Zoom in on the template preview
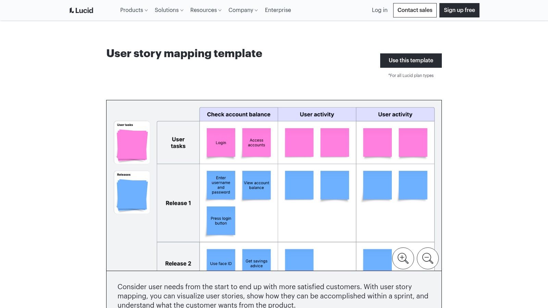Screen dimensions: 548x308 [403, 258]
